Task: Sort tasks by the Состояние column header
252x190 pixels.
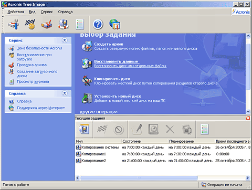Action: pos(145,141)
